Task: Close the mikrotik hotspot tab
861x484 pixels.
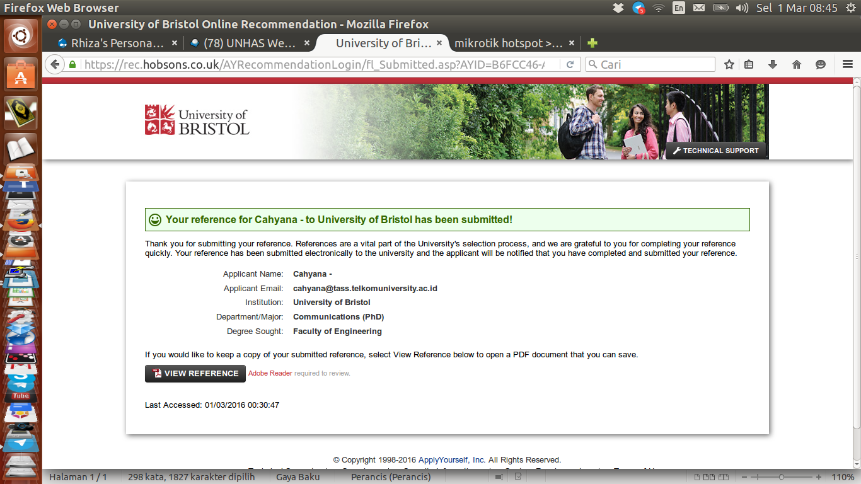Action: [x=572, y=43]
